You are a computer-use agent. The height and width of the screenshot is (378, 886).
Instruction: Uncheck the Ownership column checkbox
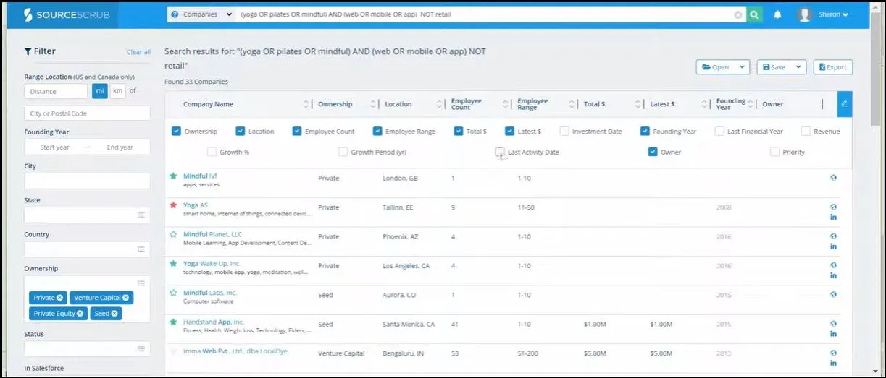click(176, 132)
